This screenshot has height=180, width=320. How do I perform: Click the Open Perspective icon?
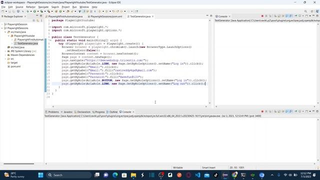[312, 11]
